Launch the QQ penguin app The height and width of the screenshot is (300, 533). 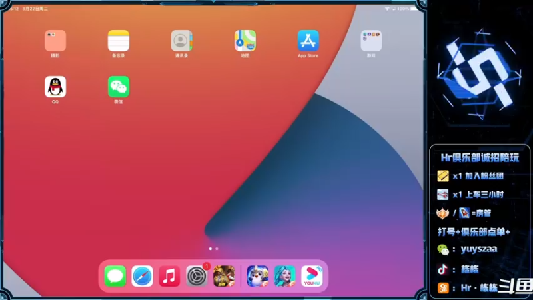coord(55,87)
